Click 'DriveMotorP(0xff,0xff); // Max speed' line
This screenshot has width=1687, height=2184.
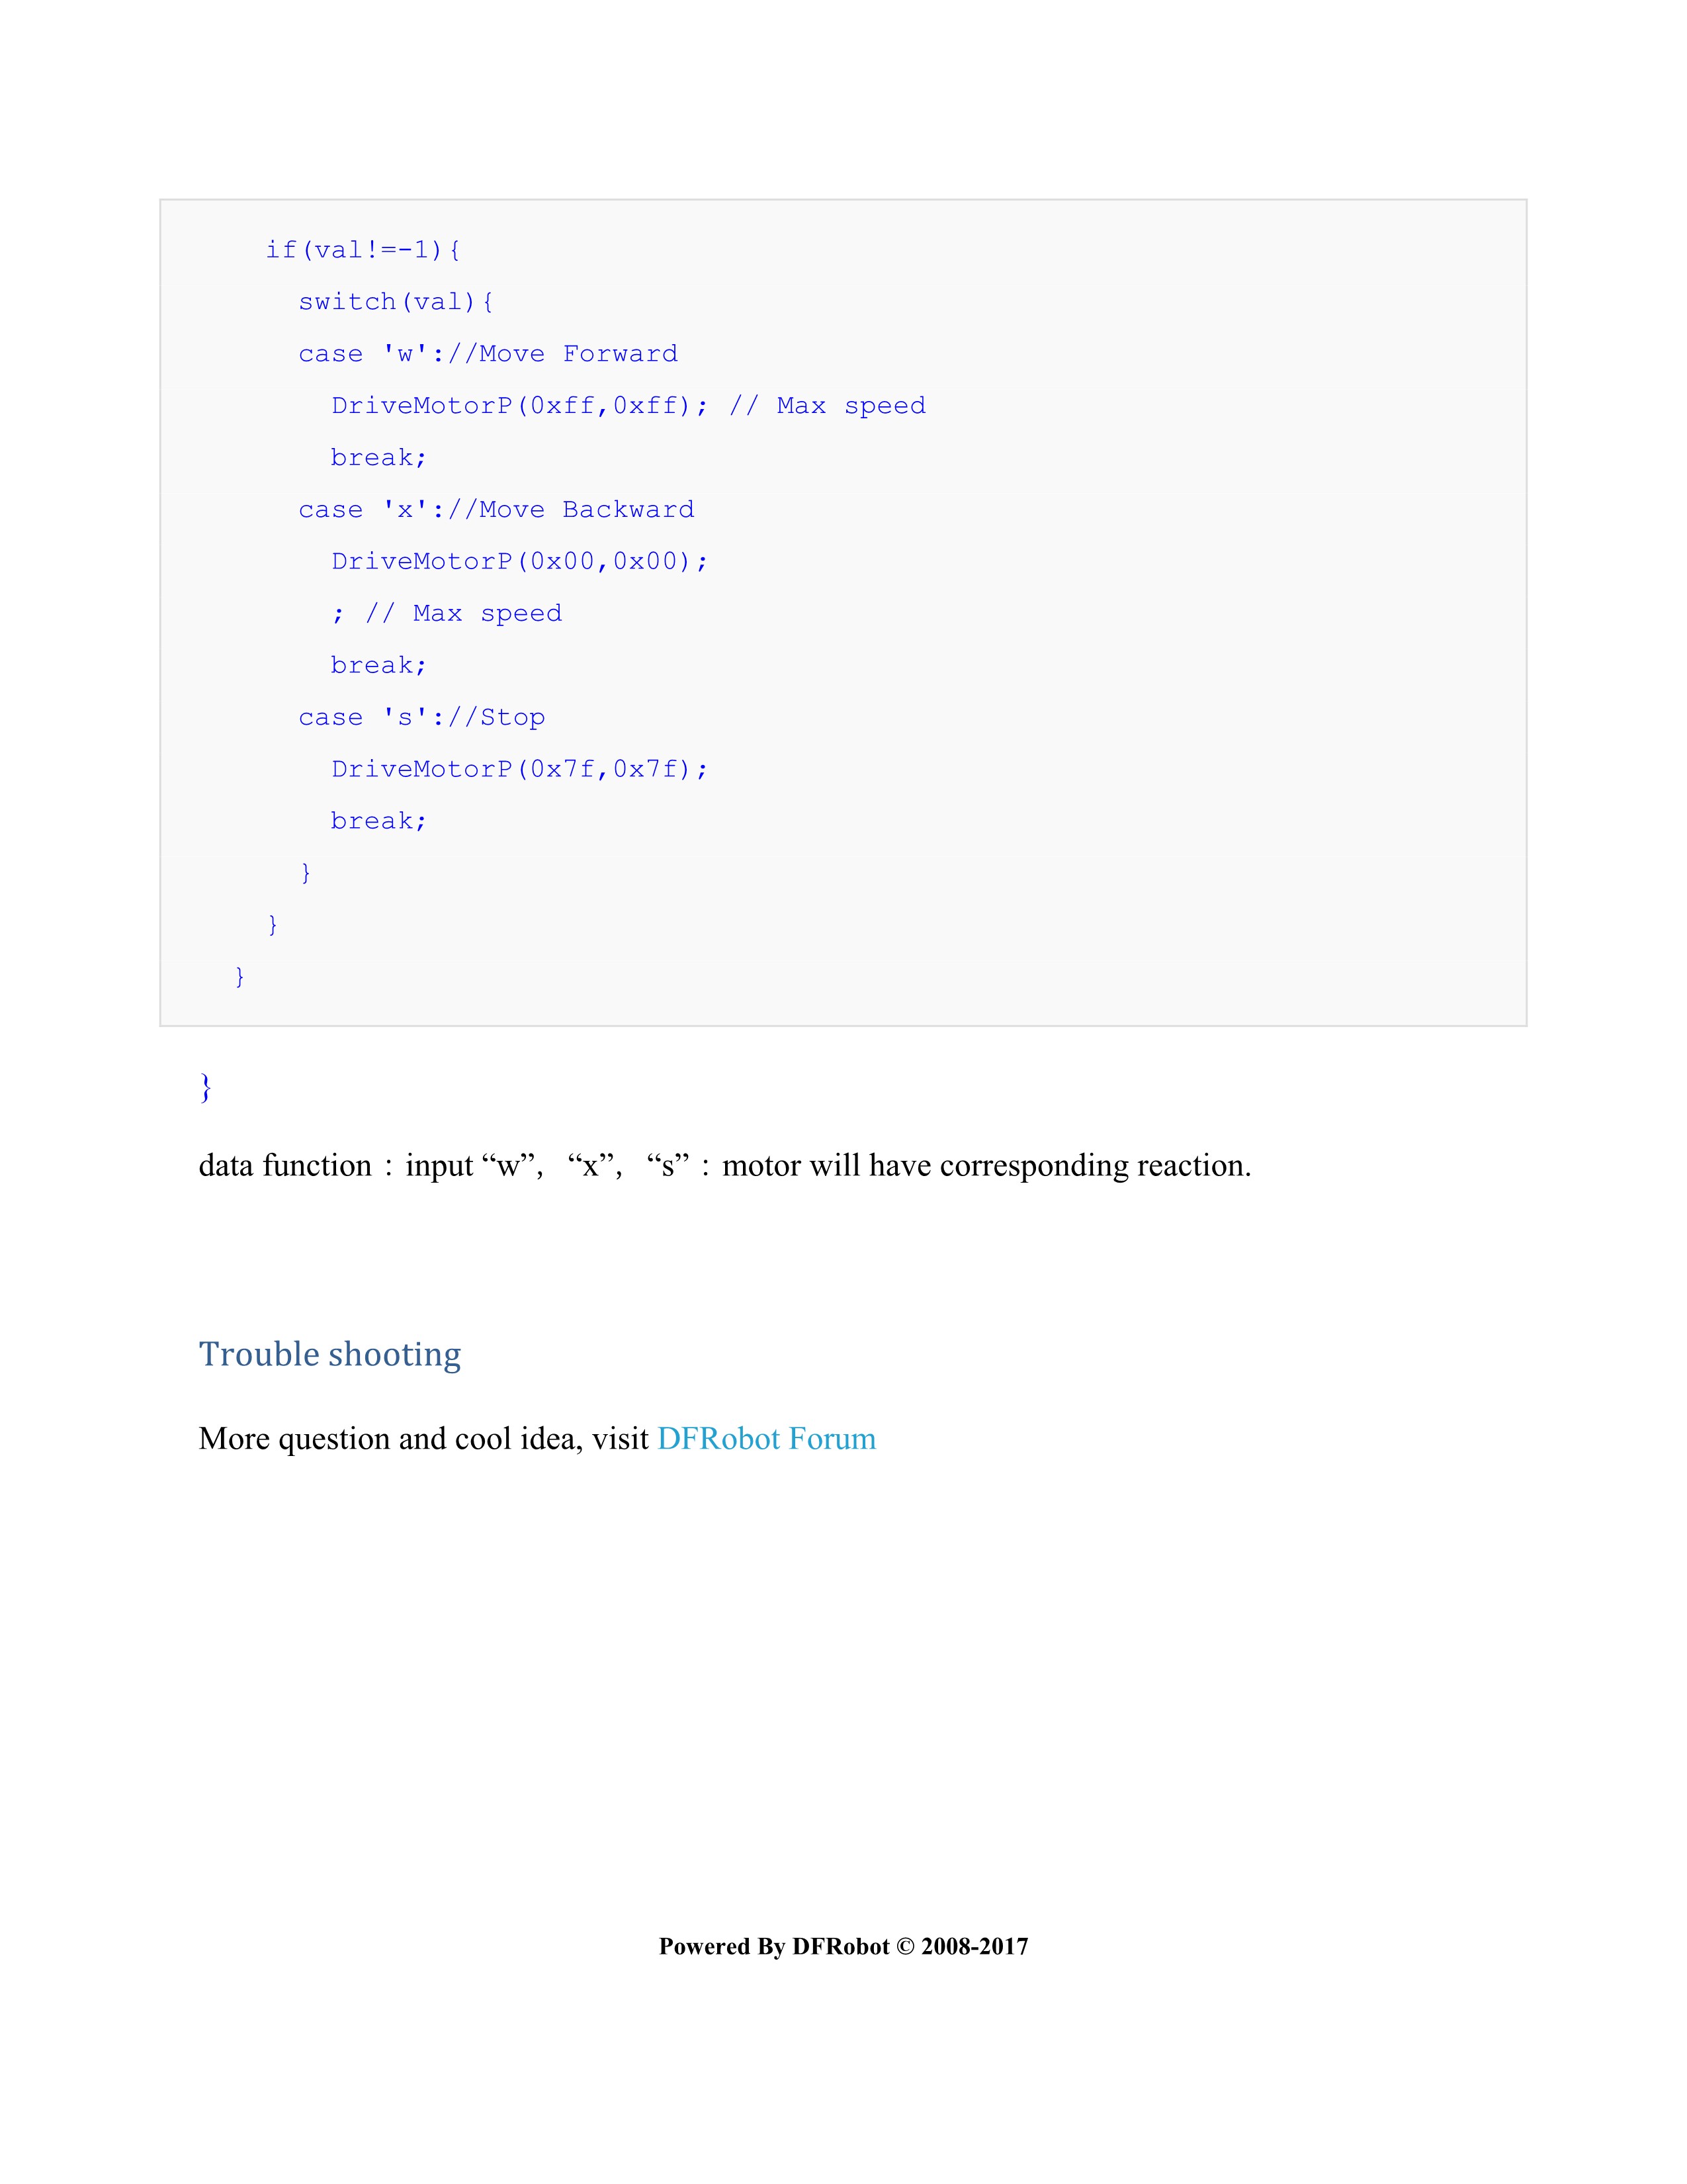[x=628, y=406]
